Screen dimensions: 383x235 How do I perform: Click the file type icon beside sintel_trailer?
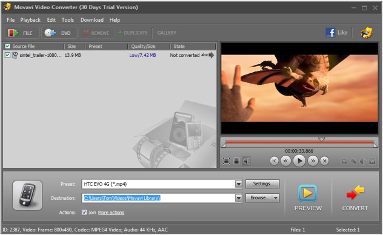[15, 55]
